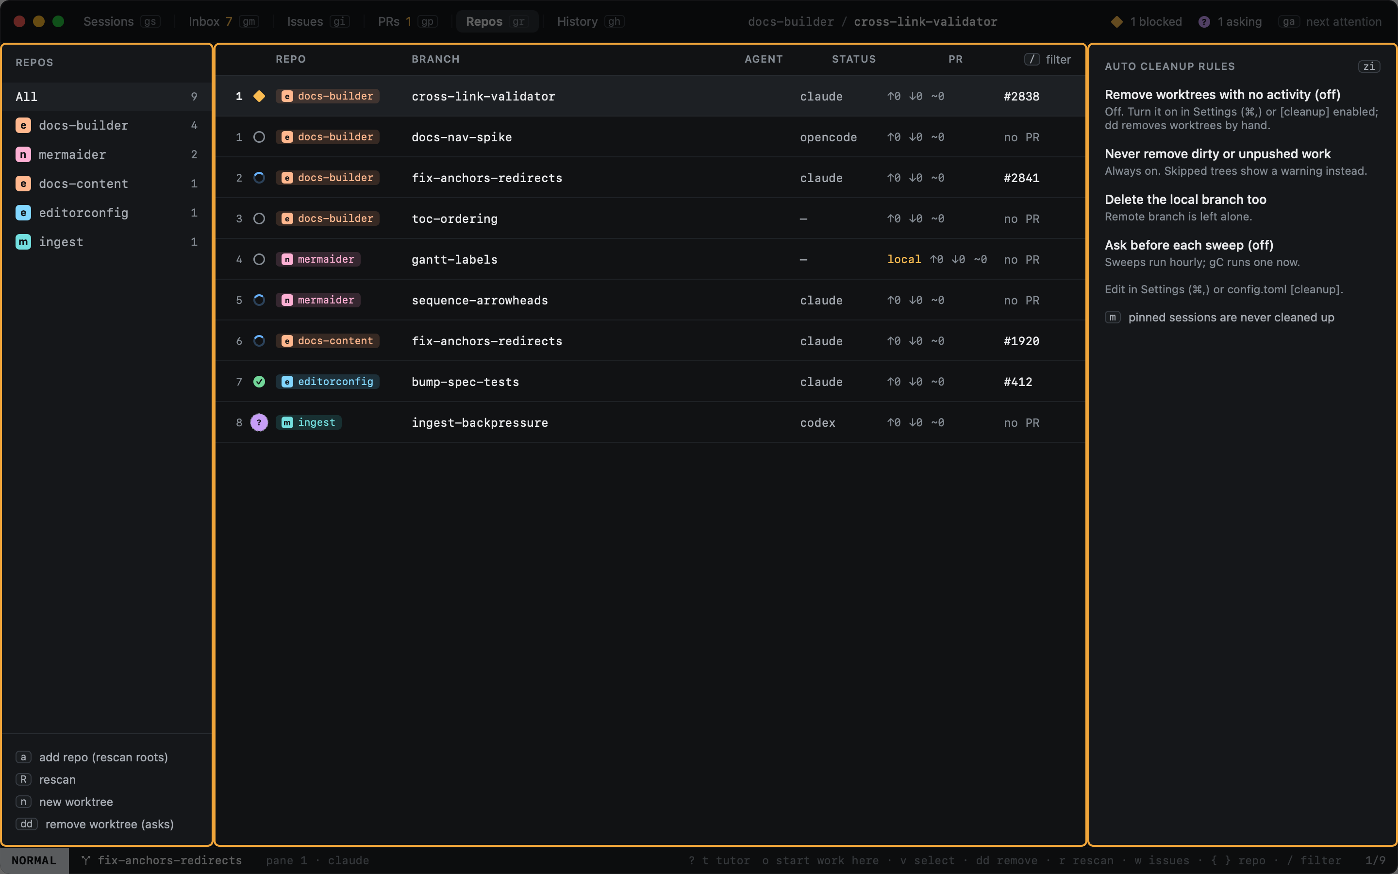Viewport: 1398px width, 874px height.
Task: Click the docs-builder tag on cross-link-validator row
Action: coord(328,96)
